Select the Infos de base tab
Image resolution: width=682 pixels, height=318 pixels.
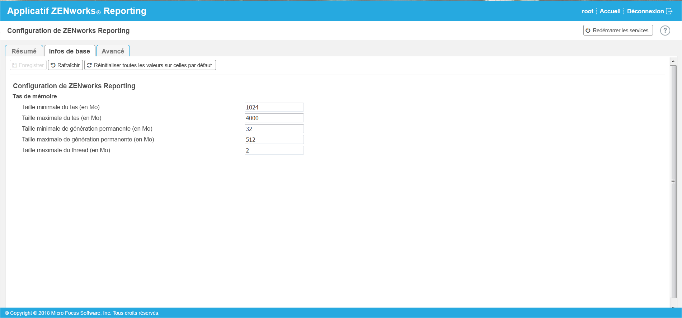coord(70,51)
